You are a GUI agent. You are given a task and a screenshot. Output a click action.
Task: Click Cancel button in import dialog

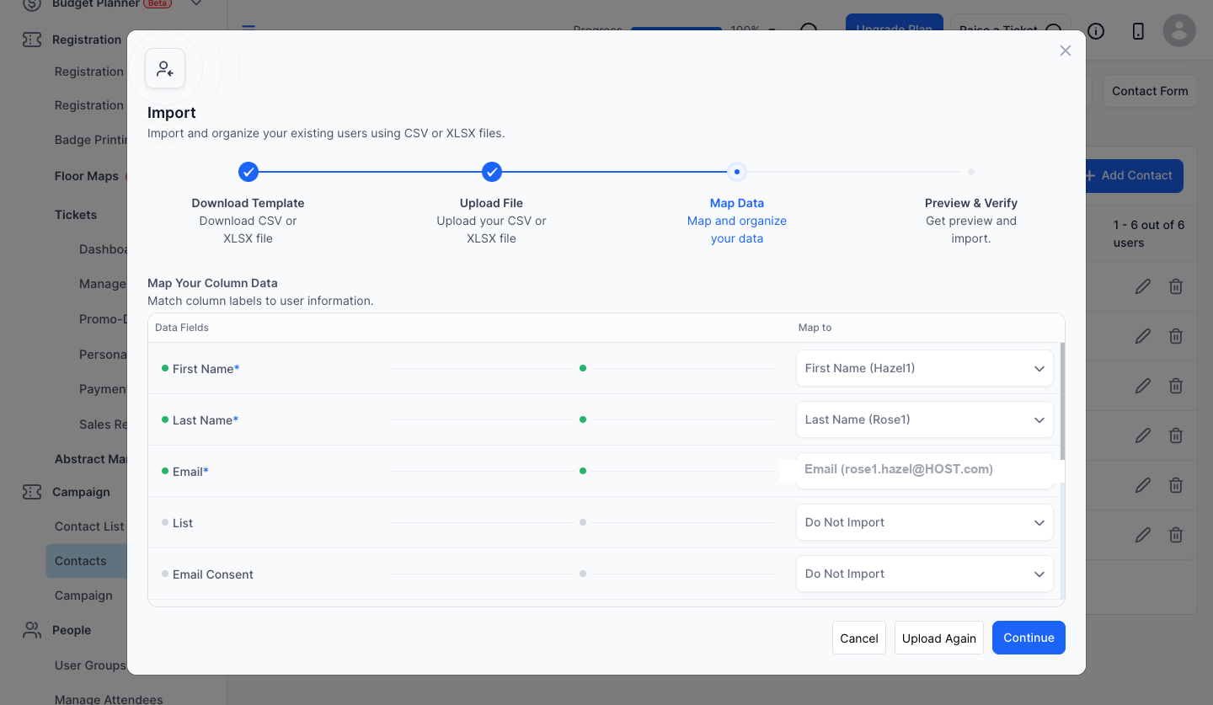(x=859, y=638)
